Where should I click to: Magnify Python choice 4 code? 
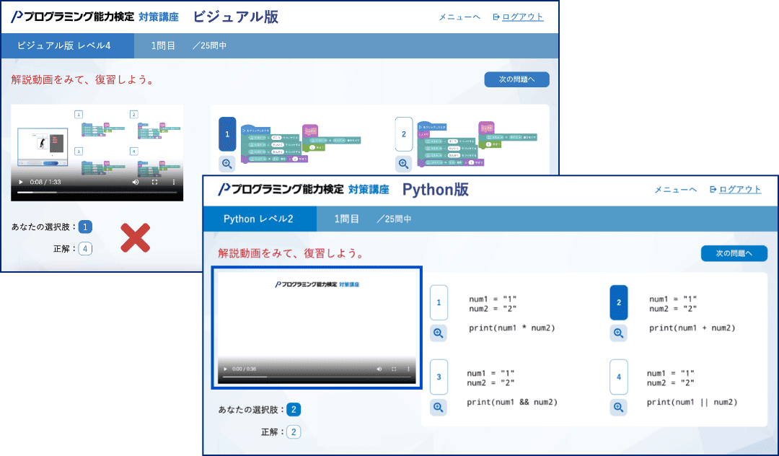tap(618, 407)
